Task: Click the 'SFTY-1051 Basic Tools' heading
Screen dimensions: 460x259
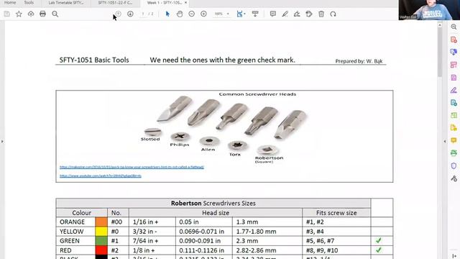Action: click(94, 60)
